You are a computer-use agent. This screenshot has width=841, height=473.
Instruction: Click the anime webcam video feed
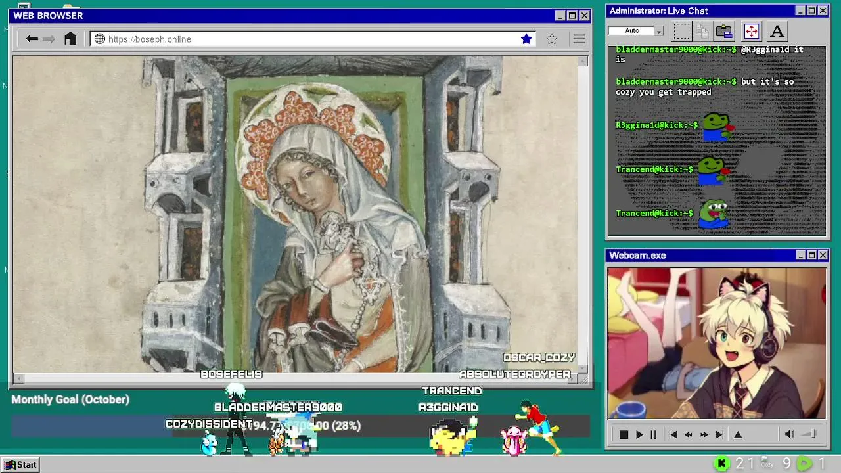coord(717,343)
